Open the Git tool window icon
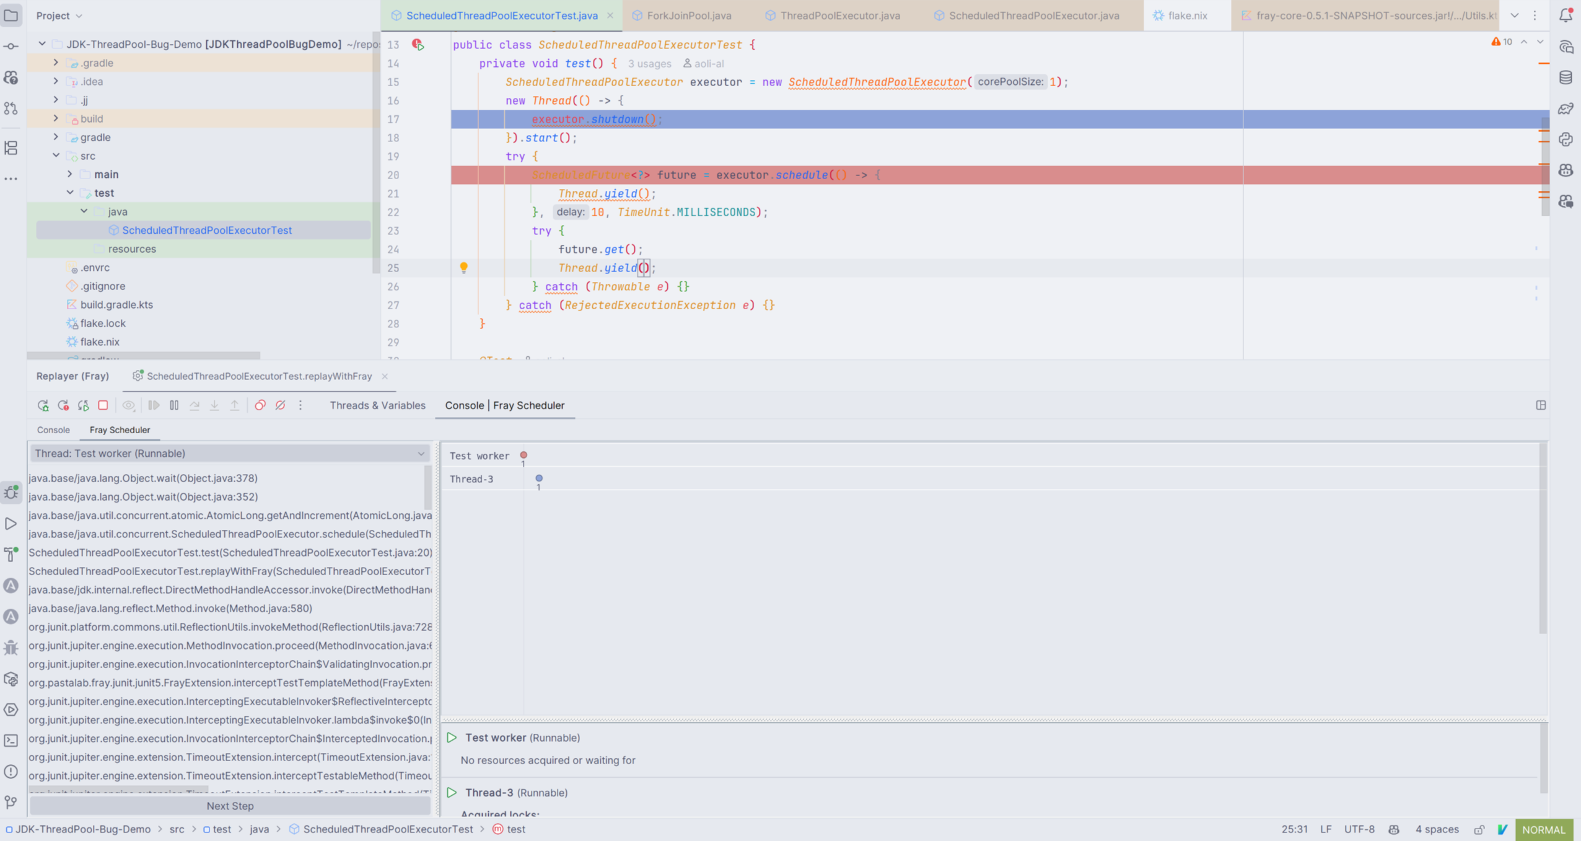The image size is (1581, 841). coord(11,803)
